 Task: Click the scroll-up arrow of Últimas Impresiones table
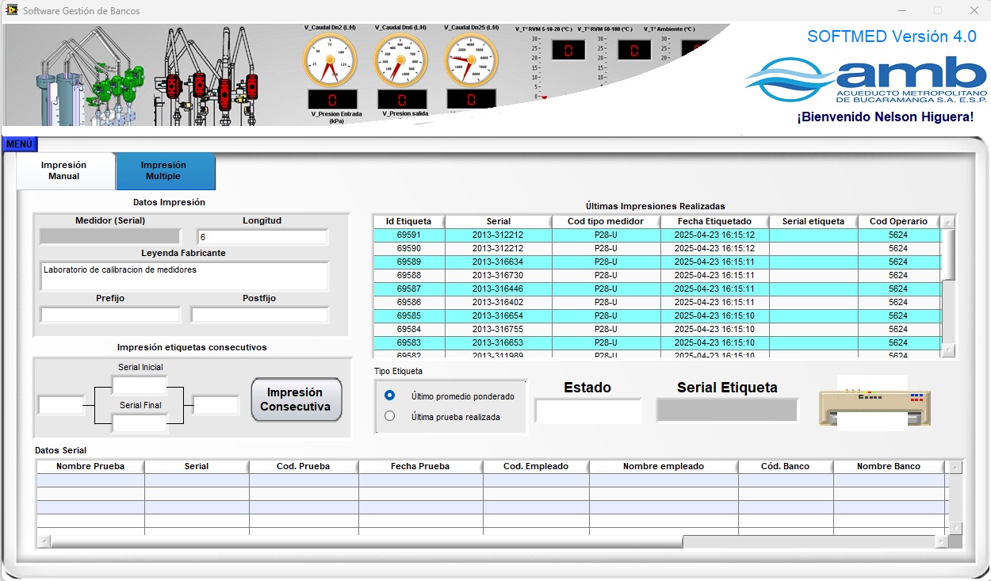pyautogui.click(x=948, y=222)
